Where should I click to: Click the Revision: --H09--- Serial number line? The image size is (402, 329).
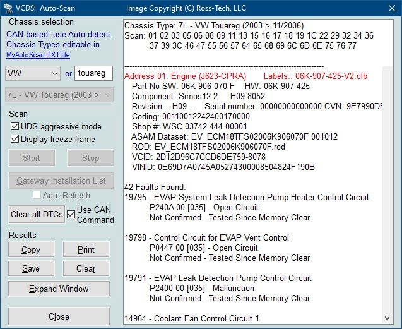coord(257,106)
